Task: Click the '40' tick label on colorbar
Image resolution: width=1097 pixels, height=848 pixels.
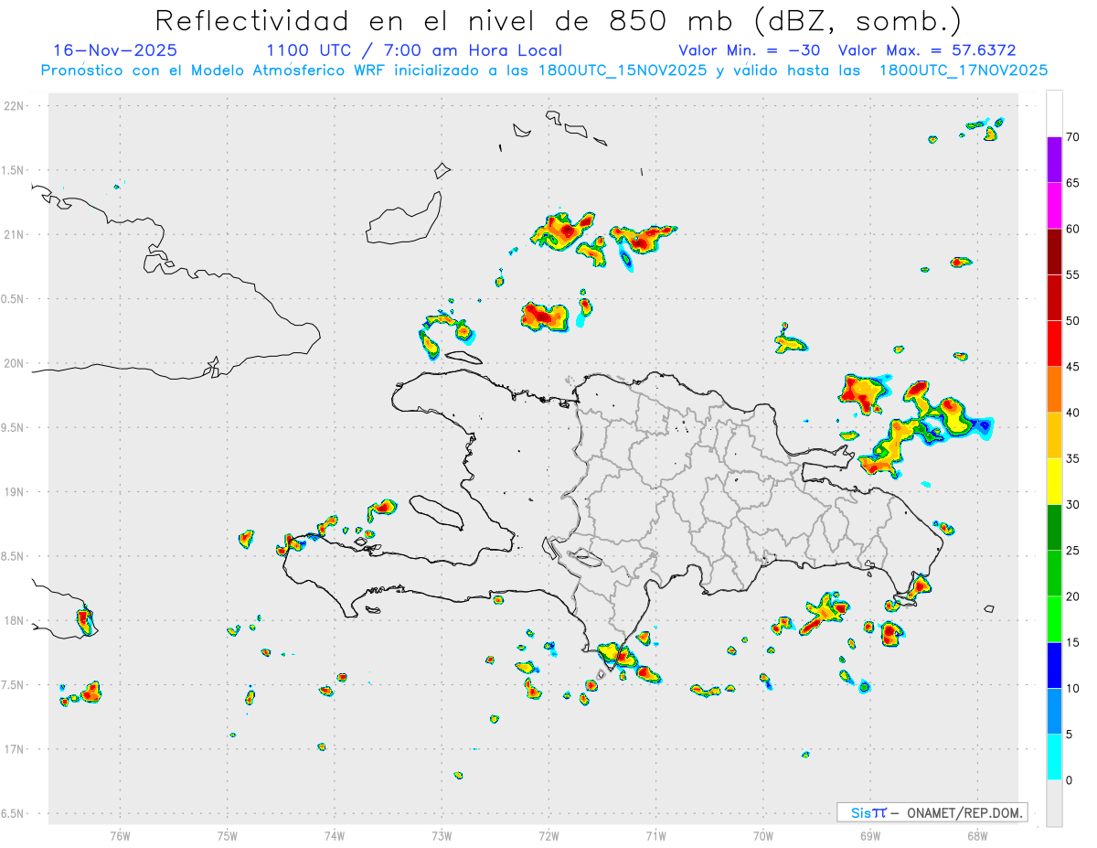Action: 1073,413
